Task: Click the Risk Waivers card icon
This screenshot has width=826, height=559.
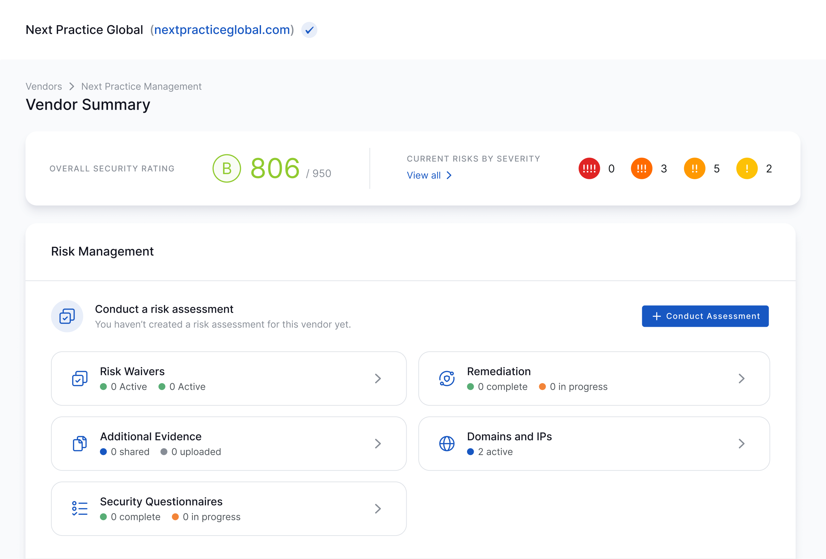Action: coord(80,378)
